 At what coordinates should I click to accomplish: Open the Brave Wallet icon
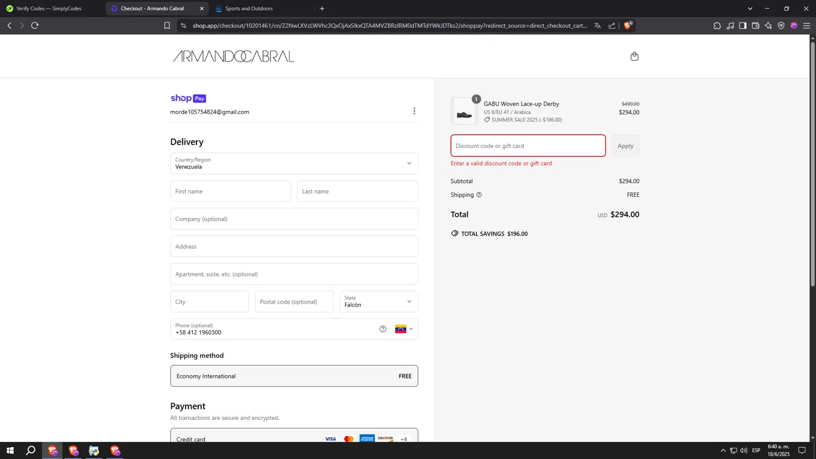coord(756,26)
